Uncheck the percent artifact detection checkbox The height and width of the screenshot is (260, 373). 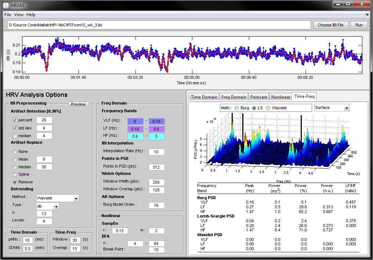pos(15,120)
